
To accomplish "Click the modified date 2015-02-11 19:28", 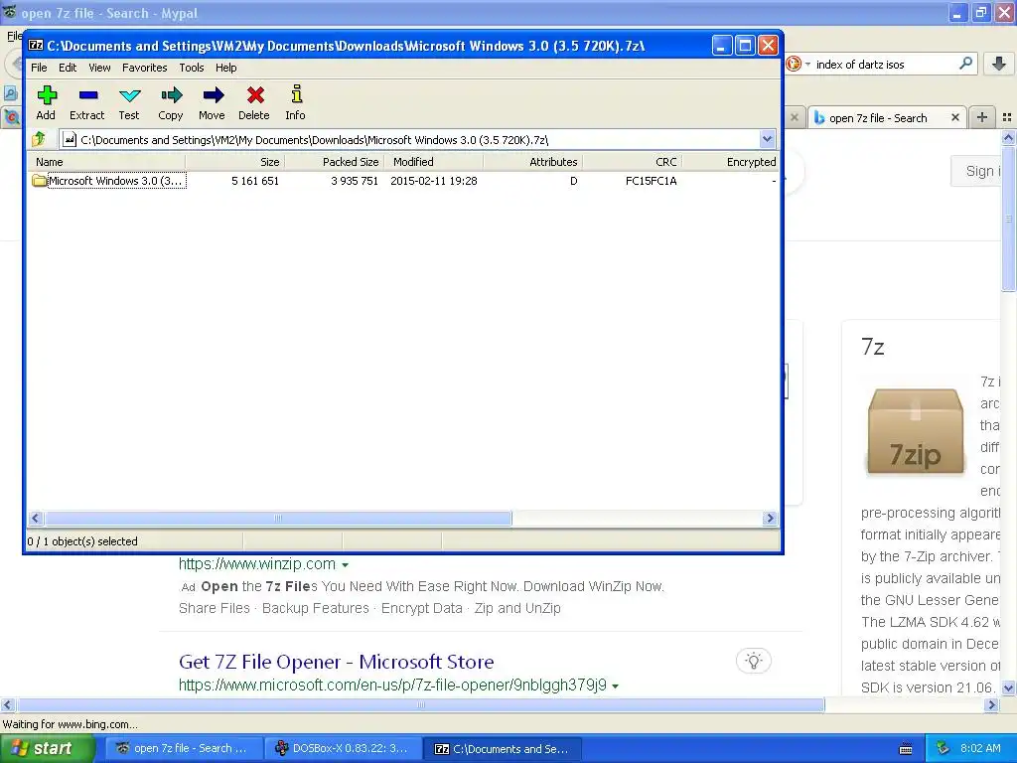I will tap(434, 181).
